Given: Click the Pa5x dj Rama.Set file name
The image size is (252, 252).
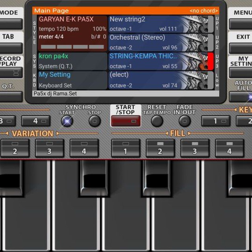Looking at the screenshot, I should point(55,94).
